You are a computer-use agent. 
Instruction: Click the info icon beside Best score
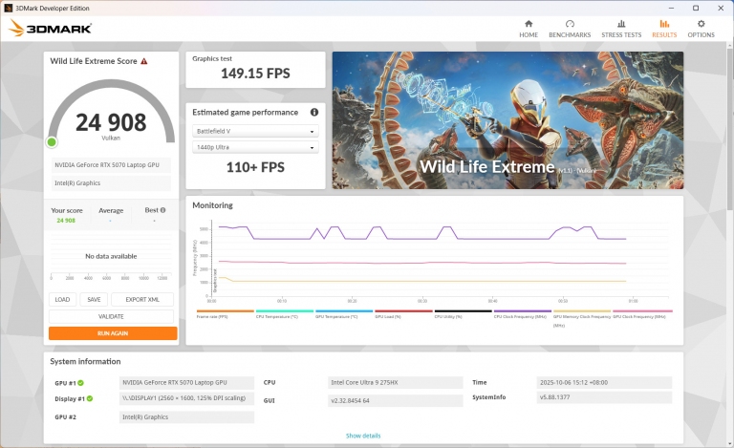coord(162,210)
